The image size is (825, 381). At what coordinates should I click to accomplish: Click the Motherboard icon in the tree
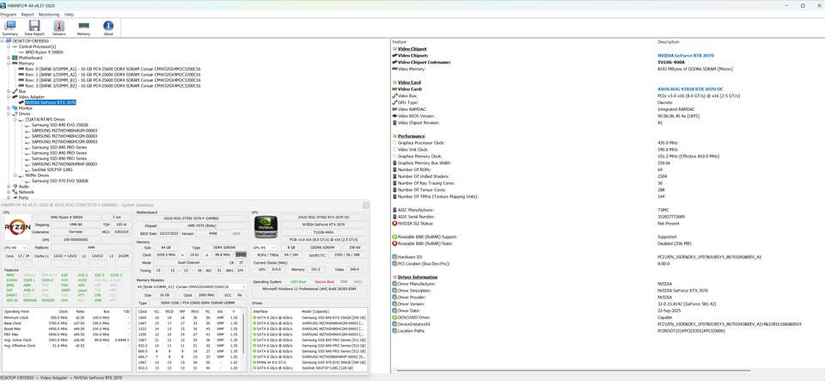coord(15,58)
